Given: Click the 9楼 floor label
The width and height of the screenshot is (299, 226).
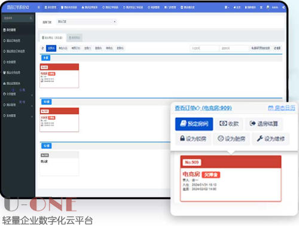Looking at the screenshot, I should pos(46,58).
